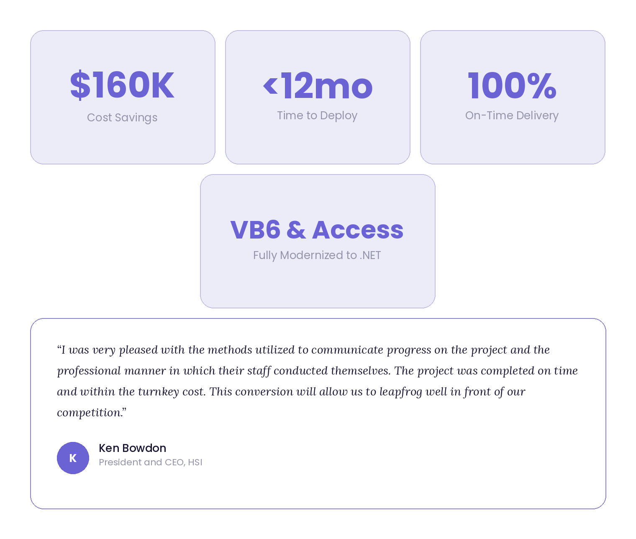Image resolution: width=636 pixels, height=539 pixels.
Task: Select the Cost Savings label
Action: (x=122, y=118)
